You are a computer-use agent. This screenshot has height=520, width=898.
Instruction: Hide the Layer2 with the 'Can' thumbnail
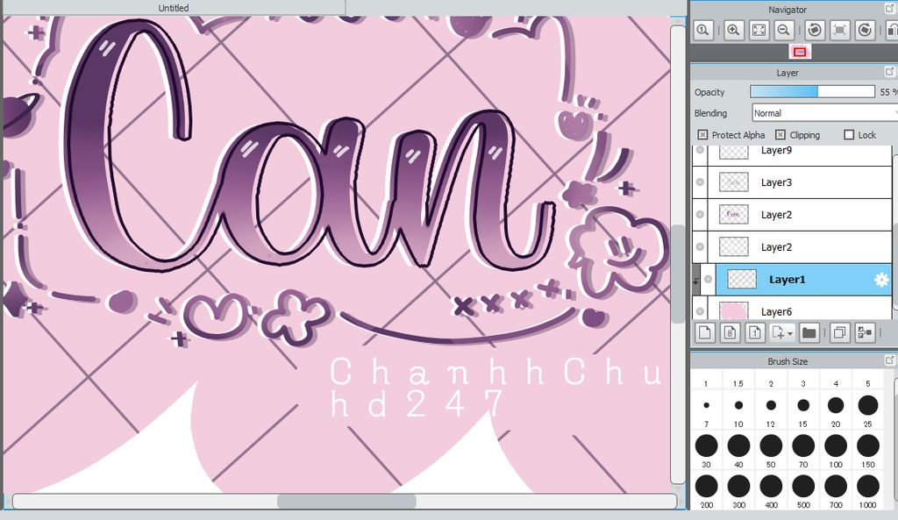click(700, 214)
